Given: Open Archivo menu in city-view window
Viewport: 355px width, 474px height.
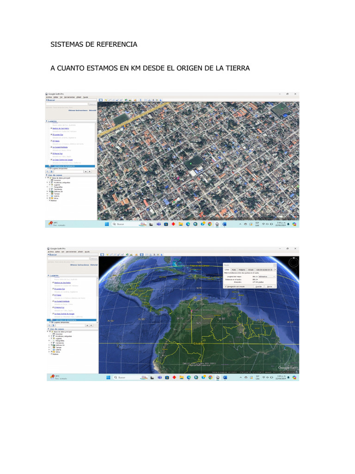Looking at the screenshot, I should [49, 97].
